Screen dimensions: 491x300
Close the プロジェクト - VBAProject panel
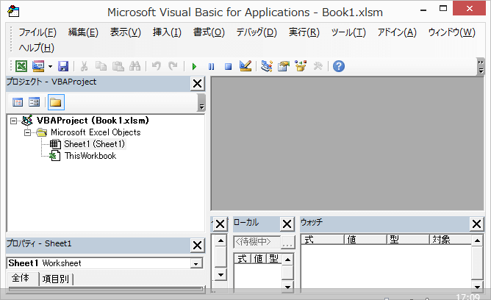pos(197,84)
